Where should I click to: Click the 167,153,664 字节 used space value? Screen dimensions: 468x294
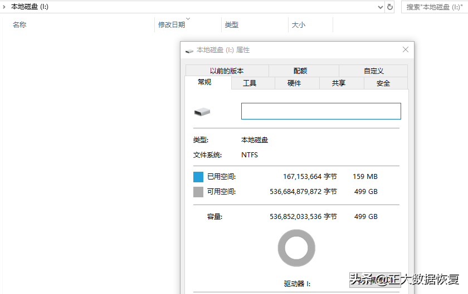(x=310, y=177)
